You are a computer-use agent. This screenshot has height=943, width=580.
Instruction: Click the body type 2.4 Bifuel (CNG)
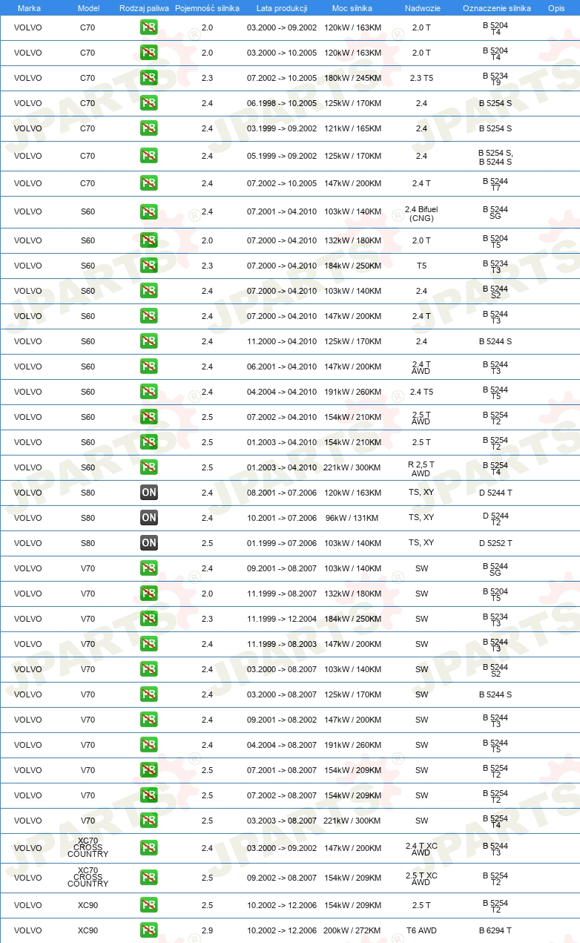click(x=421, y=214)
